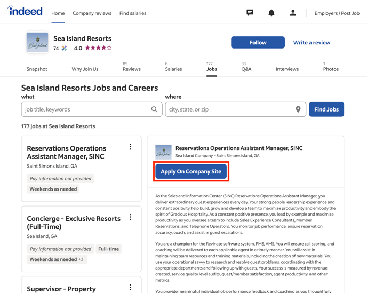Open Supervisor - Property job card title
The image size is (367, 293).
pyautogui.click(x=61, y=289)
